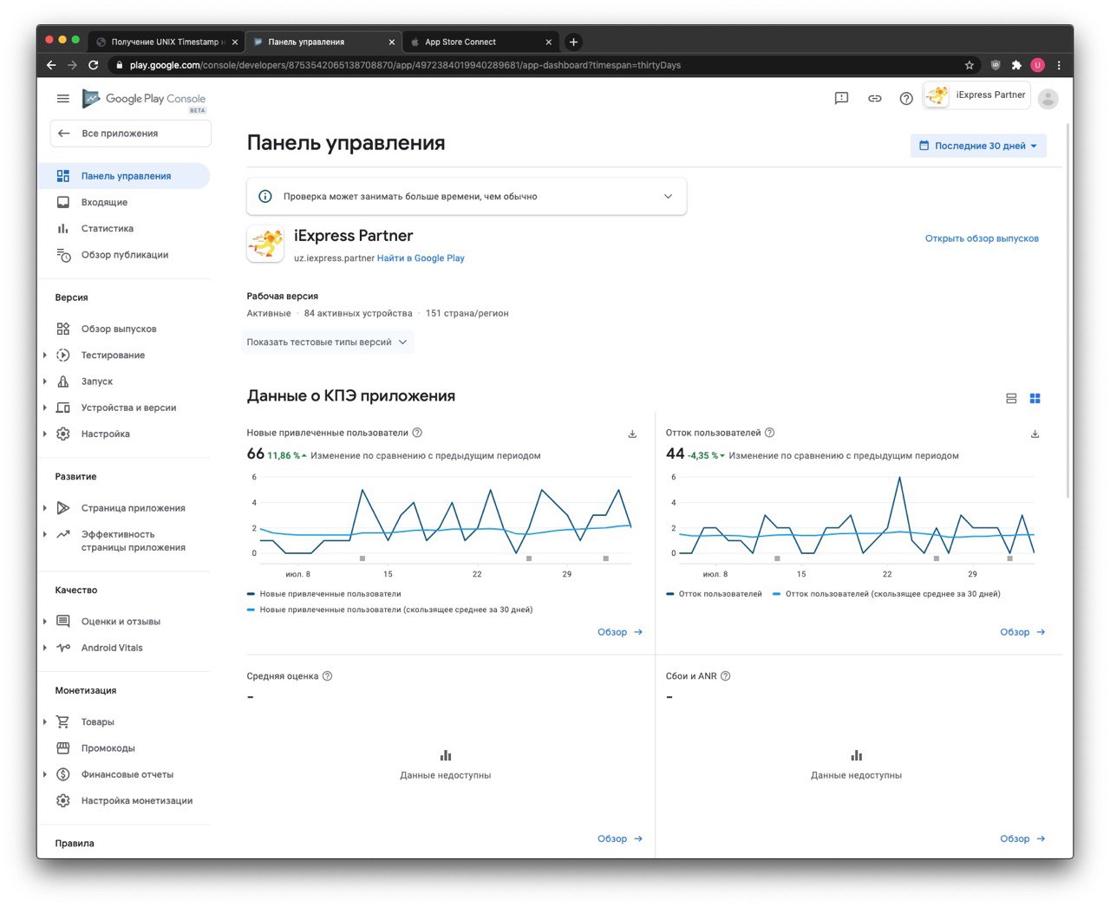Open the feedback speech-bubble icon in header
The image size is (1110, 907).
(x=841, y=99)
